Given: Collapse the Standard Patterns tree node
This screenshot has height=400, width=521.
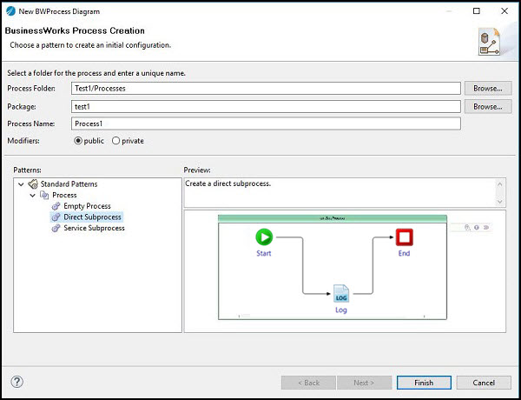Looking at the screenshot, I should 21,184.
